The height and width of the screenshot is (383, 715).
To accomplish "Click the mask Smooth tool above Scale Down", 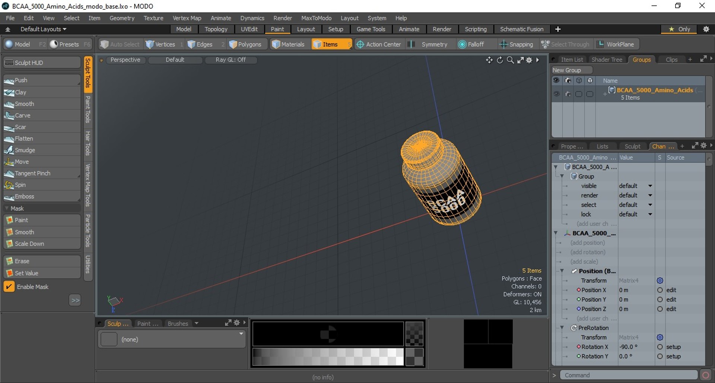I will pos(42,232).
